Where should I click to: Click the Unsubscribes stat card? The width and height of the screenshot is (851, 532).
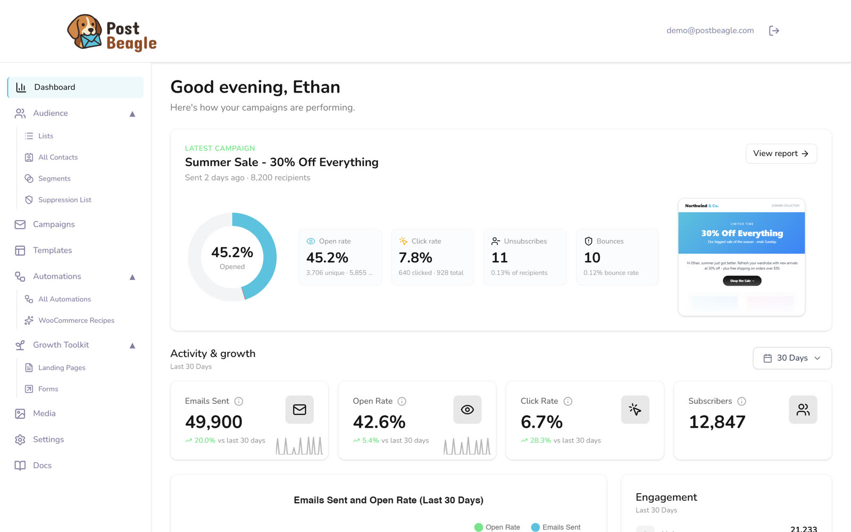pyautogui.click(x=525, y=257)
